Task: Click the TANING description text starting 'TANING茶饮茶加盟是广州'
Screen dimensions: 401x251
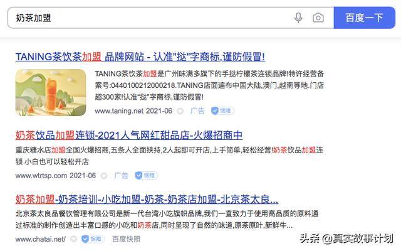Action: tap(209, 85)
